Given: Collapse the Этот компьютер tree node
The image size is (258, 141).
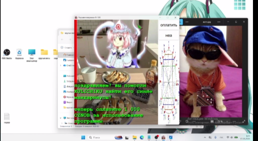Looking at the screenshot, I should pos(60,118).
